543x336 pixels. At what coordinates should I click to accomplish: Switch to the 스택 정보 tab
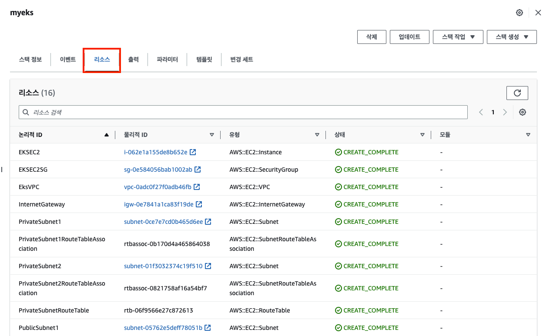tap(30, 60)
